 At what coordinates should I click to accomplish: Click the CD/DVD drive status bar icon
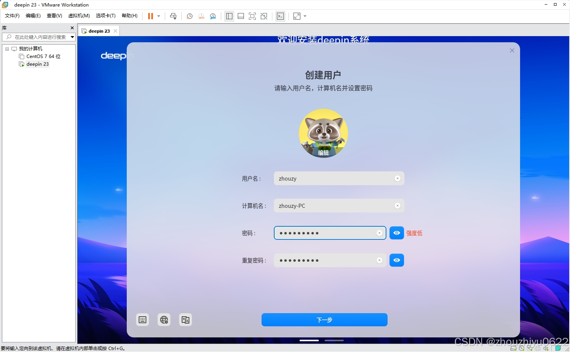(522, 348)
